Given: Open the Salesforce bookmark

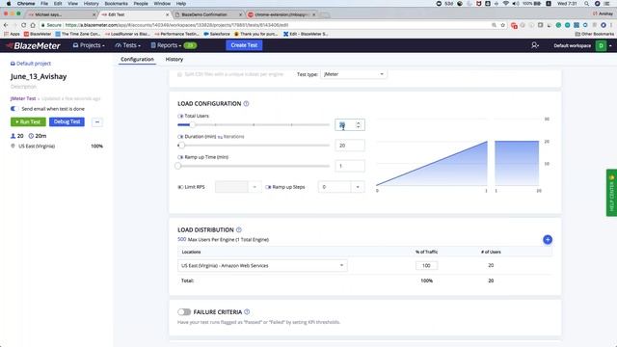Looking at the screenshot, I should (217, 35).
